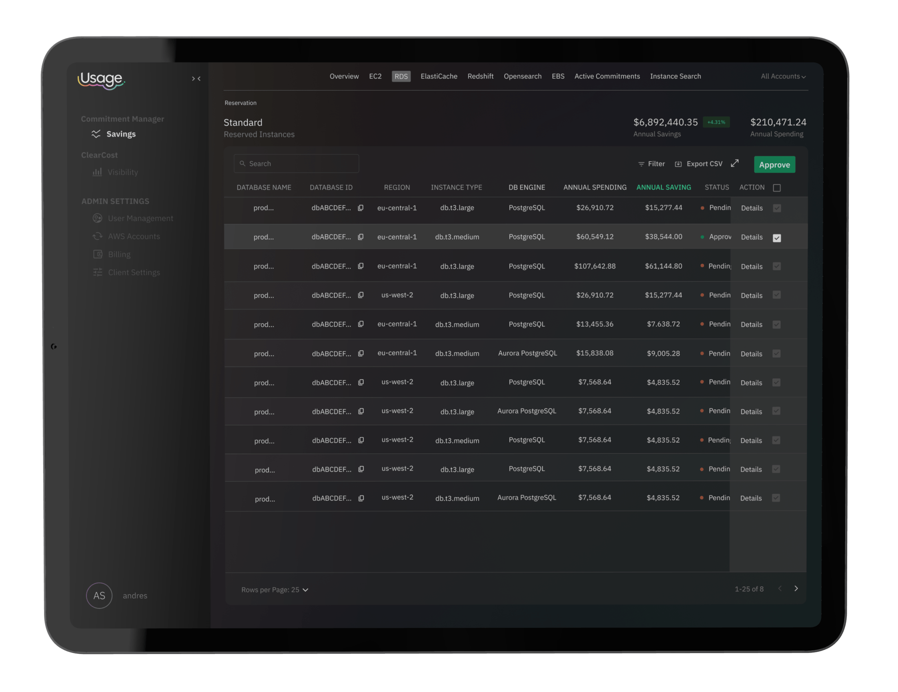Open Details for $15,838.08 row
Image resolution: width=898 pixels, height=692 pixels.
coord(751,354)
